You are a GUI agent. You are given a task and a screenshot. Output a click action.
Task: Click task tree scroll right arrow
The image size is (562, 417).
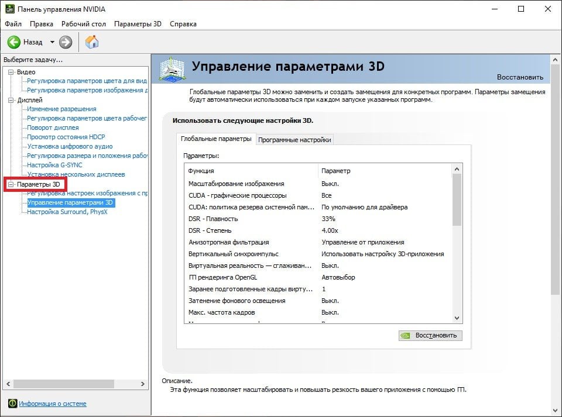click(x=143, y=384)
